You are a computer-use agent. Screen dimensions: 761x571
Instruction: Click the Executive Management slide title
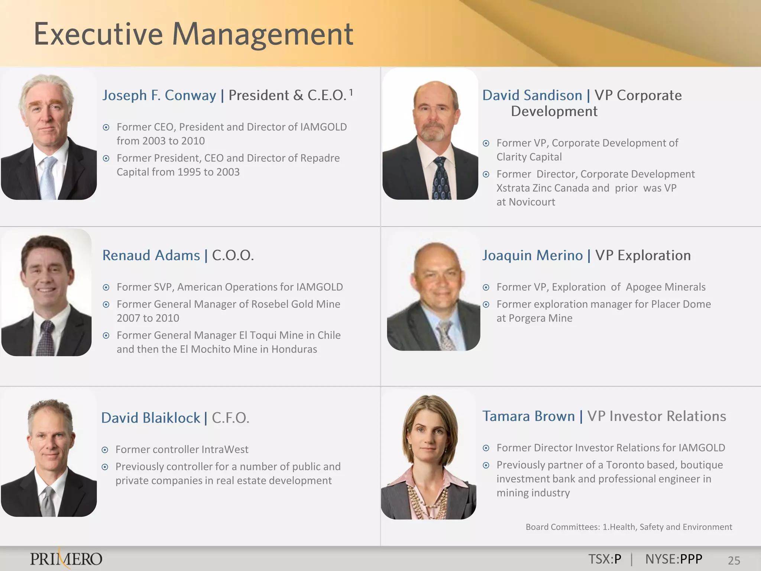pyautogui.click(x=193, y=35)
